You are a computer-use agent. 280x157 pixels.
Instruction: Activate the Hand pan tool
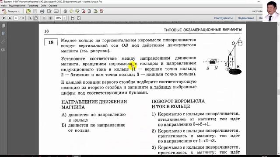(x=36, y=18)
